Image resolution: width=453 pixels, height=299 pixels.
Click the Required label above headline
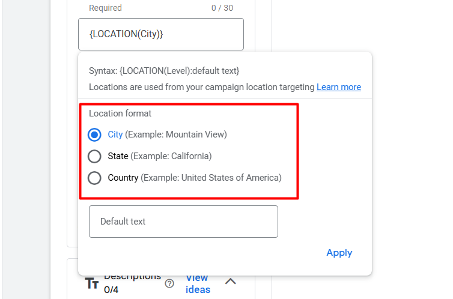(x=105, y=8)
